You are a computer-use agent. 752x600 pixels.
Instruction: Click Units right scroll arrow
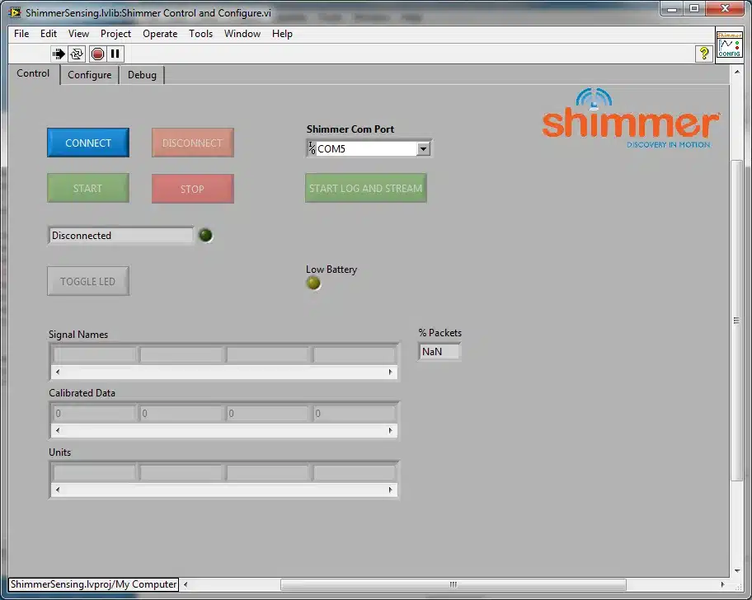pyautogui.click(x=390, y=490)
